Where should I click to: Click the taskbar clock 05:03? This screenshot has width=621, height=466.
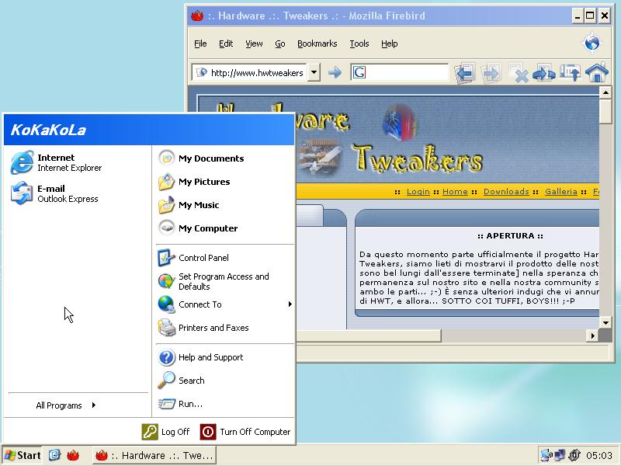[x=599, y=455]
